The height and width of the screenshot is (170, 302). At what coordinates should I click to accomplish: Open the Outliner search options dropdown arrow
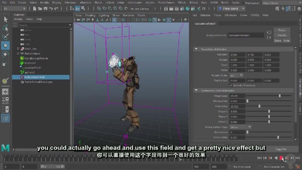click(x=70, y=25)
